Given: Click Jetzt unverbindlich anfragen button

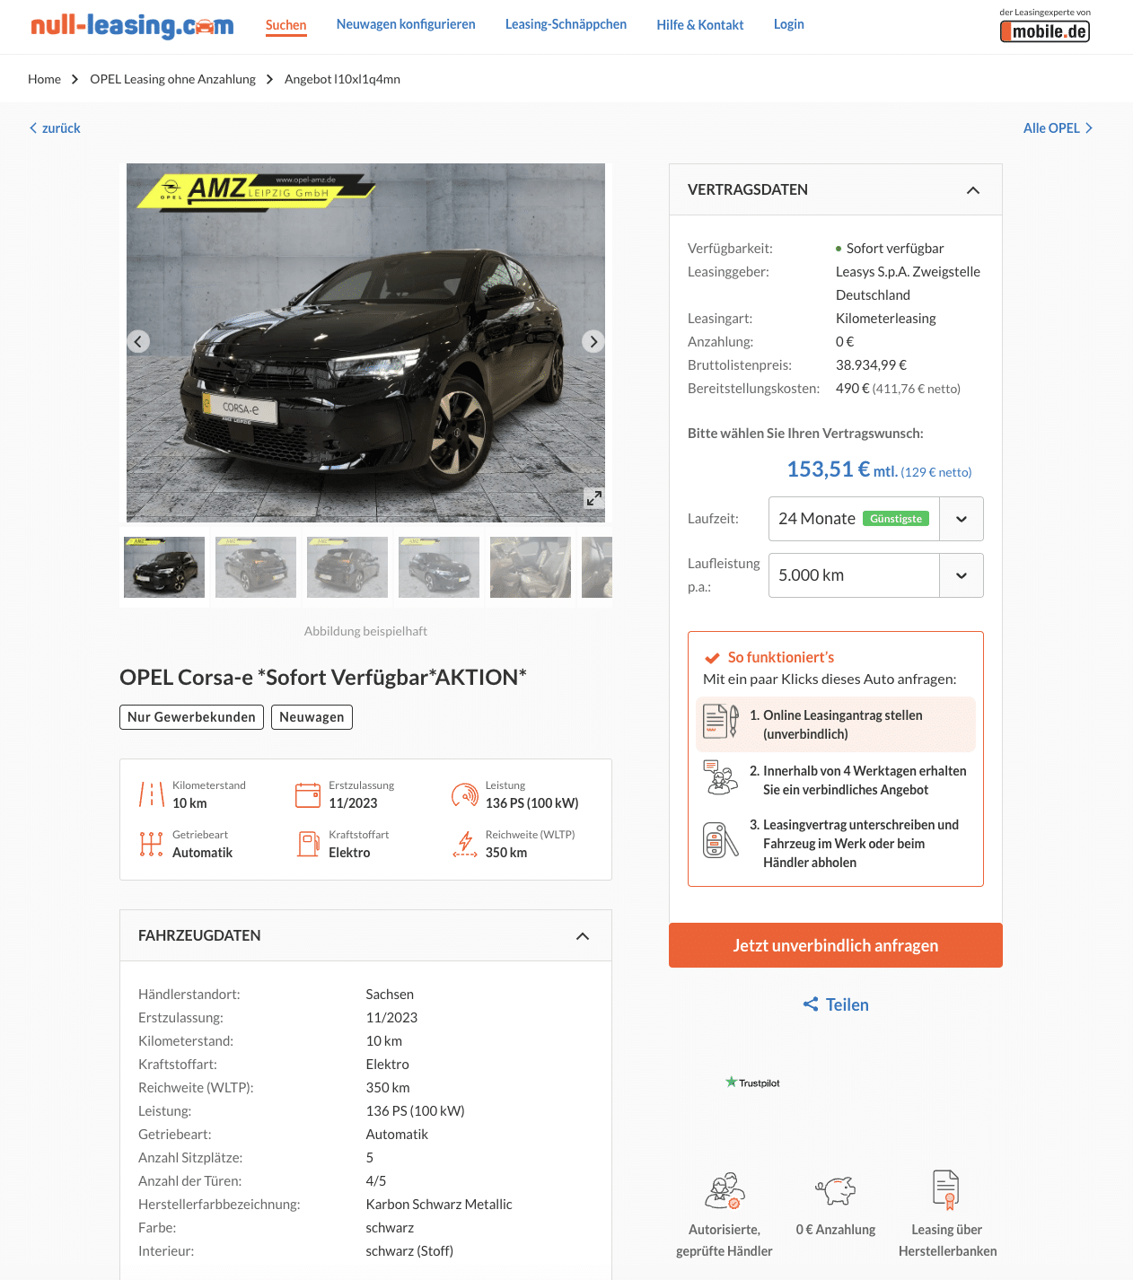Looking at the screenshot, I should 836,945.
